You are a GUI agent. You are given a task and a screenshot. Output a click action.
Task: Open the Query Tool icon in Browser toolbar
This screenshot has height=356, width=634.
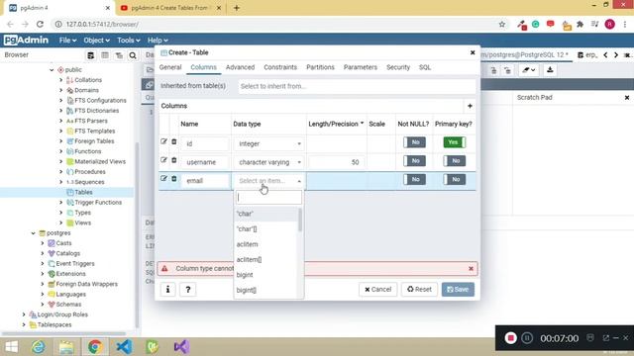[90, 55]
